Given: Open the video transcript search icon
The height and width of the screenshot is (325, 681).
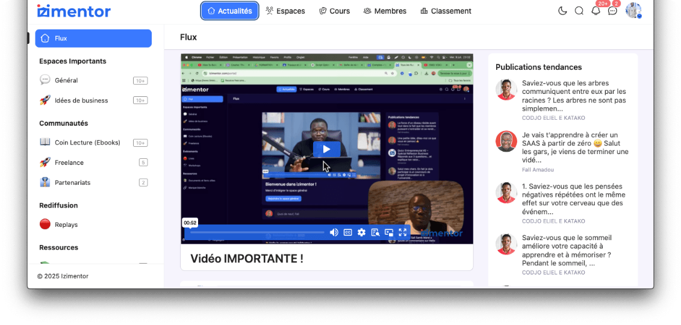Looking at the screenshot, I should (x=375, y=232).
